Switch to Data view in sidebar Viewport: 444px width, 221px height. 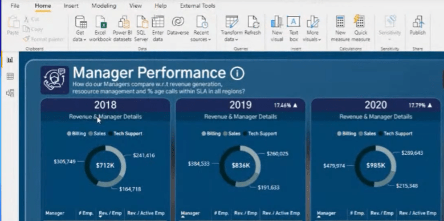point(10,76)
